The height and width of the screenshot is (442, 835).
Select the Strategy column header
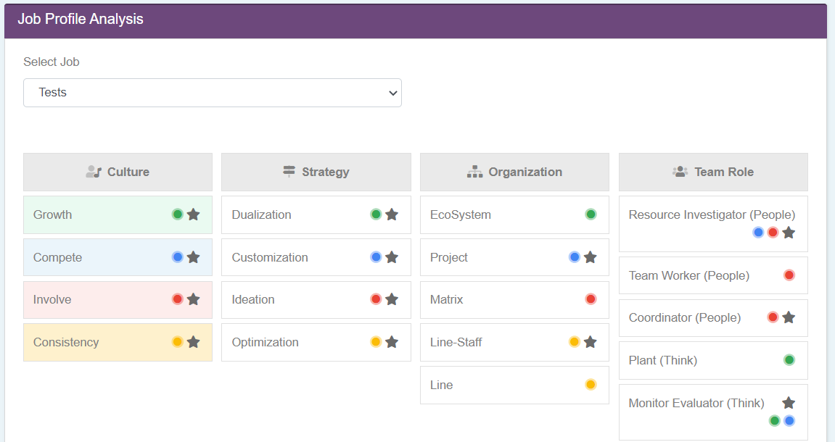(x=316, y=172)
